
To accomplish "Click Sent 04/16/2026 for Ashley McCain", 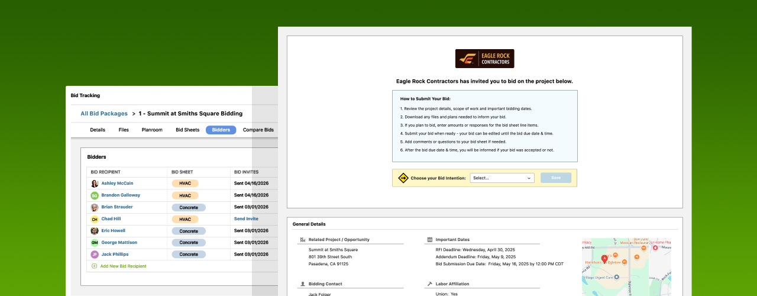I will (251, 184).
